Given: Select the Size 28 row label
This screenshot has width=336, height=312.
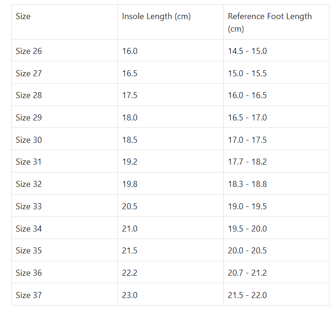Looking at the screenshot, I should tap(29, 95).
